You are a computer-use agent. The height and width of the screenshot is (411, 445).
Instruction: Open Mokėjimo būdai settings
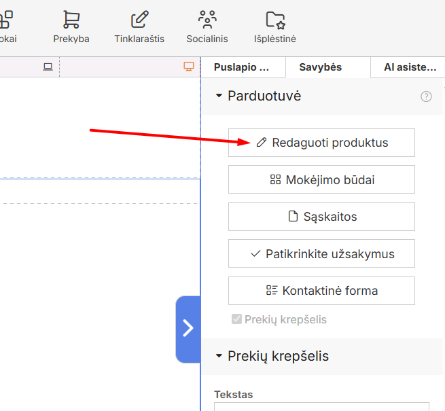[x=321, y=179]
